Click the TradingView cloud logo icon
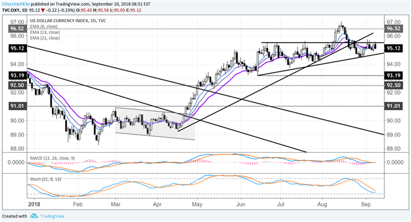The image size is (411, 222). point(34,216)
